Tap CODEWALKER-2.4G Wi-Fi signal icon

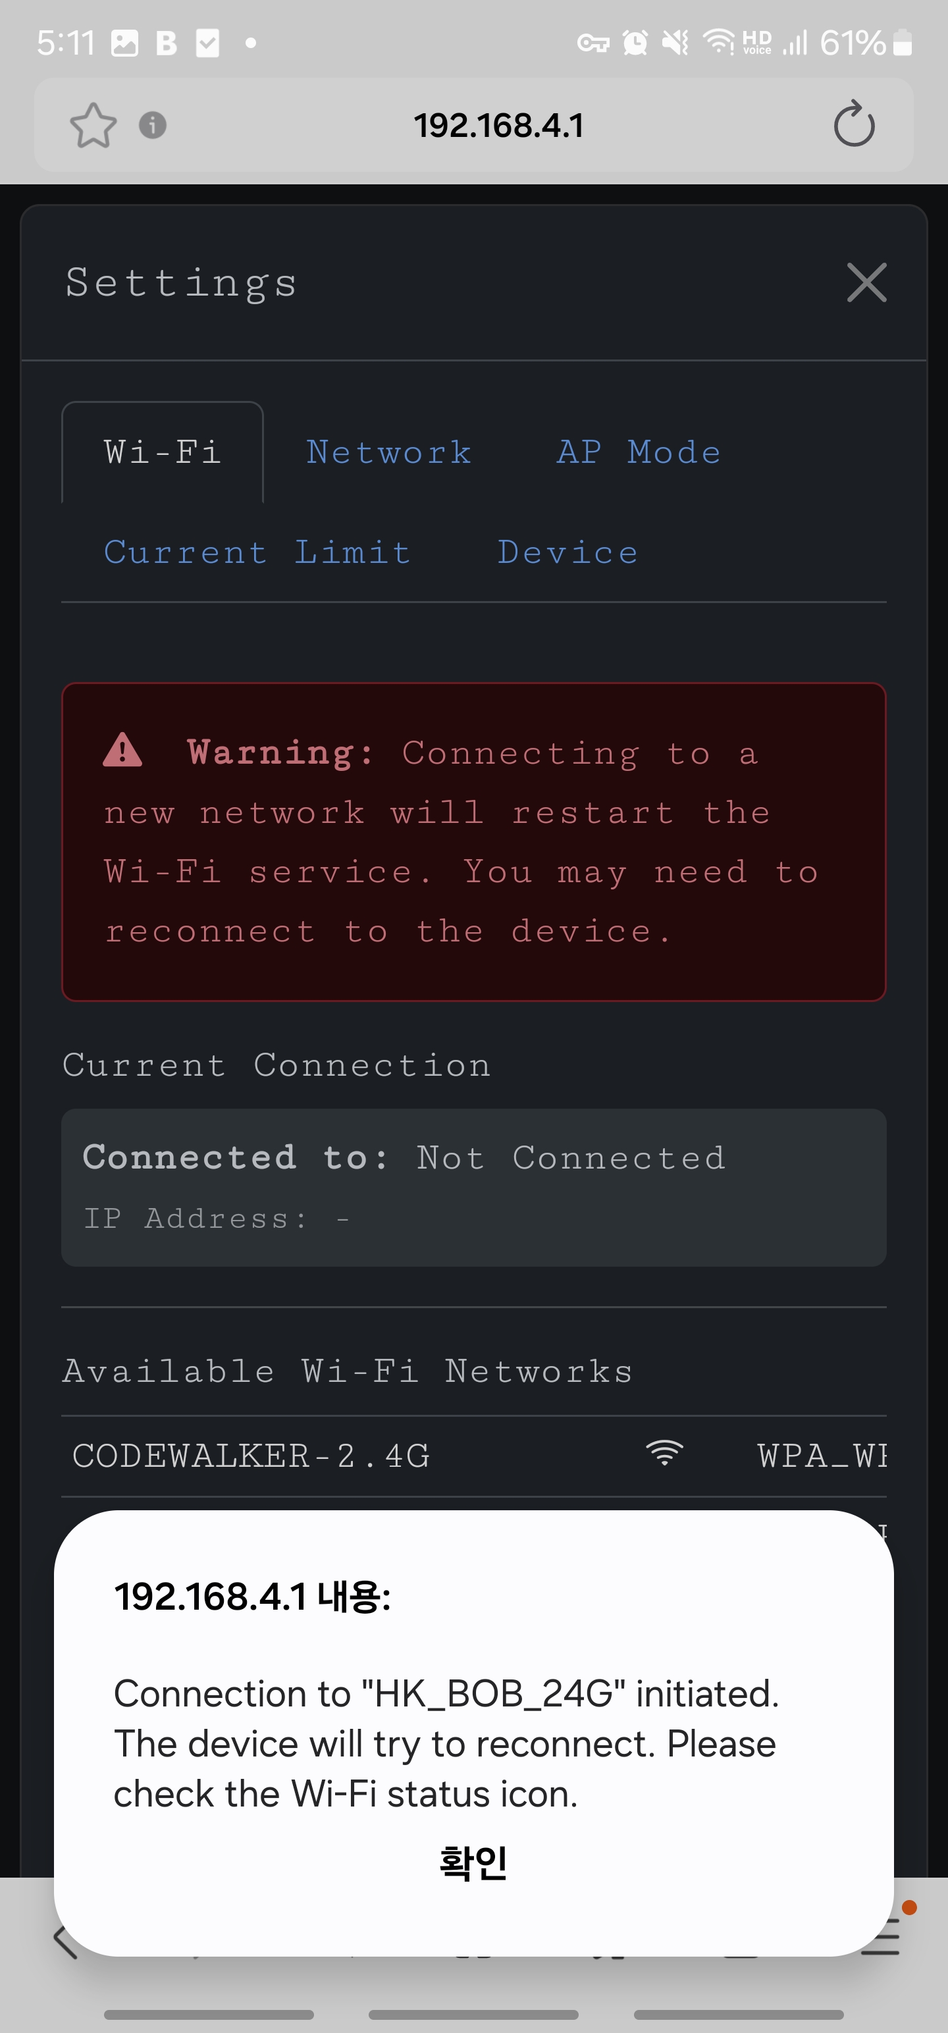[x=664, y=1454]
